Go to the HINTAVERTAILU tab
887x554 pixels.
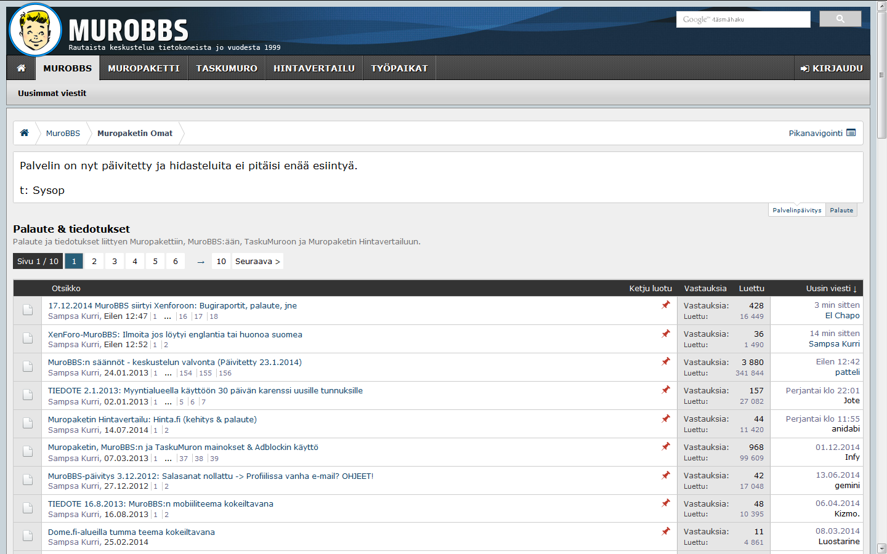tap(314, 68)
